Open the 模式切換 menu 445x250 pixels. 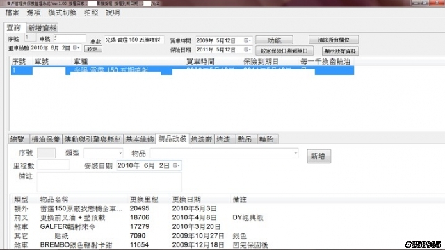[x=62, y=12]
